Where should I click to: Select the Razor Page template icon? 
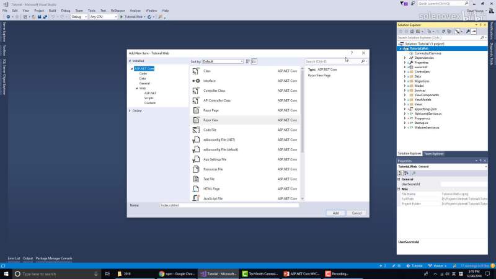coord(196,110)
